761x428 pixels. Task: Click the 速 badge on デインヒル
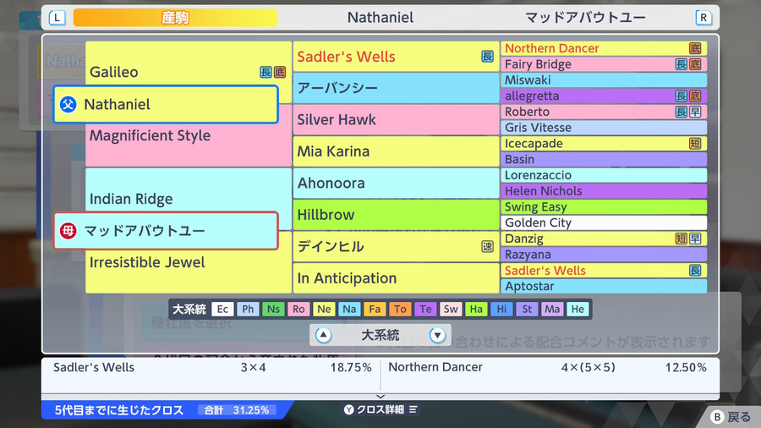487,246
